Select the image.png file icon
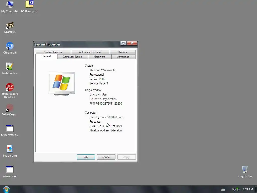257x193 pixels. (x=10, y=151)
